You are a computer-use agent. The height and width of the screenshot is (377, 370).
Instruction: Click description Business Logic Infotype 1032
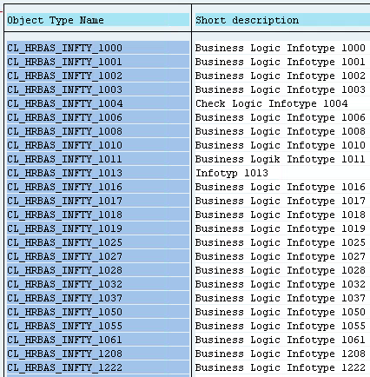pos(281,284)
